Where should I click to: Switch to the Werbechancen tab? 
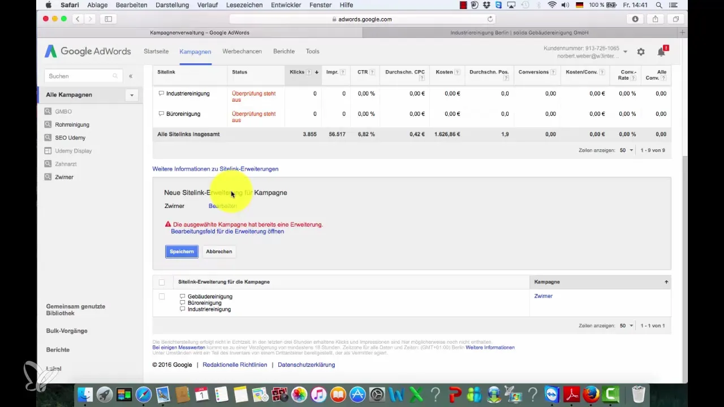tap(242, 51)
